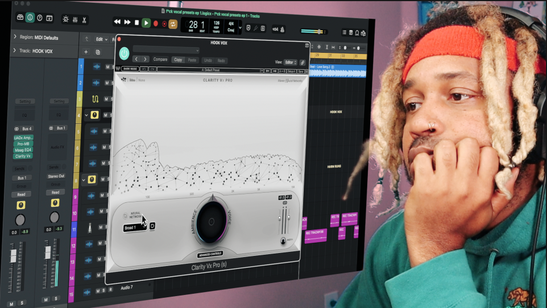This screenshot has height=308, width=547.
Task: Click the duplicate track icon
Action: pos(98,52)
